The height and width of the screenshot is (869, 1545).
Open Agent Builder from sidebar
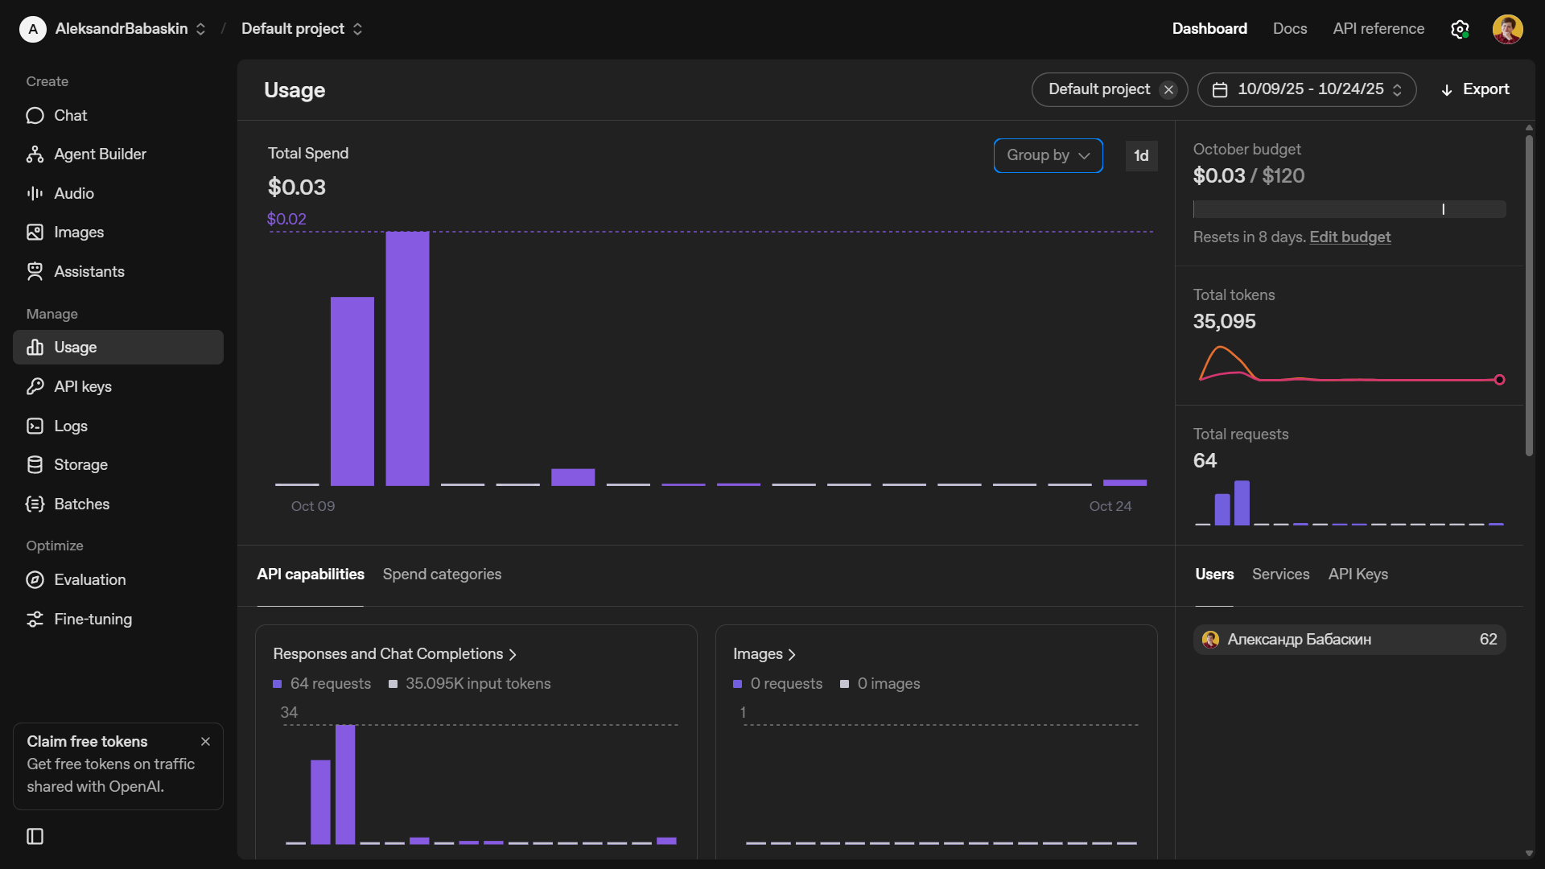(x=100, y=154)
